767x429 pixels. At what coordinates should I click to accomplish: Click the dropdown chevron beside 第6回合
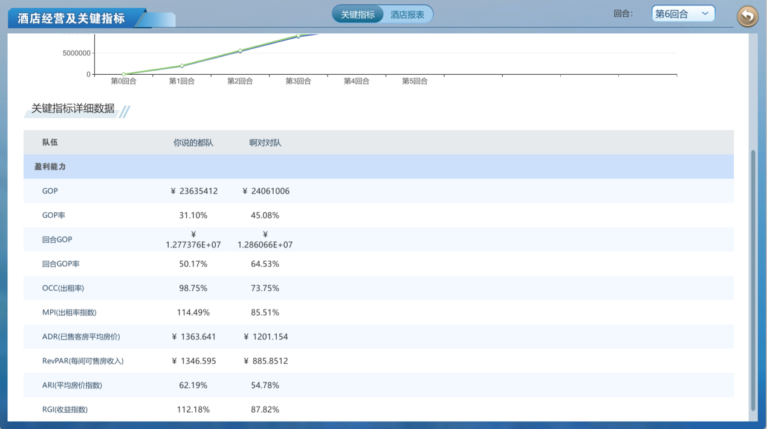click(x=705, y=14)
